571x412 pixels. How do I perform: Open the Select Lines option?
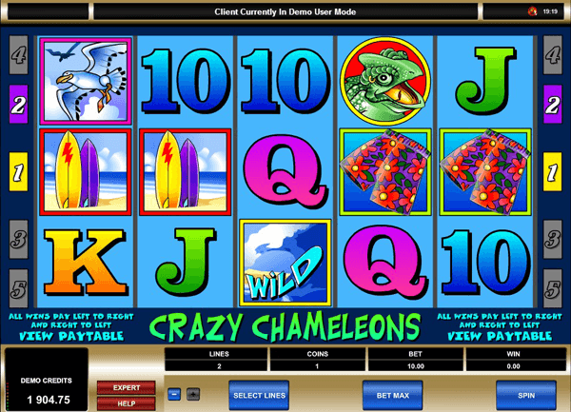coord(259,395)
